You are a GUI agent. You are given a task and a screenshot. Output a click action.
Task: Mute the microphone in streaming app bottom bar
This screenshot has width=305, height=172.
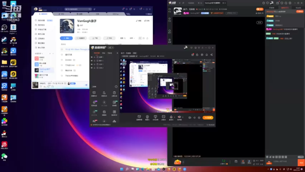pos(171,117)
